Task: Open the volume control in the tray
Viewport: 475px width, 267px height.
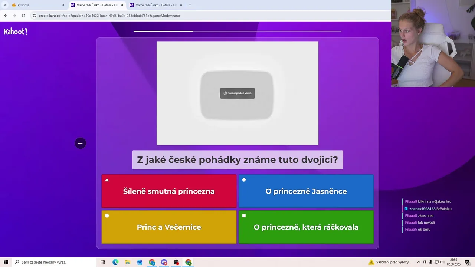Action: pyautogui.click(x=442, y=262)
